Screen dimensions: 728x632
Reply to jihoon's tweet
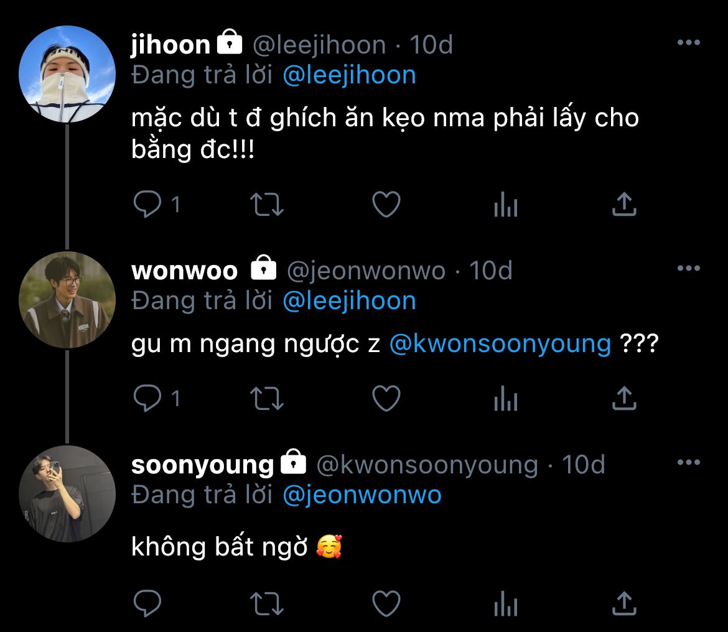[148, 205]
